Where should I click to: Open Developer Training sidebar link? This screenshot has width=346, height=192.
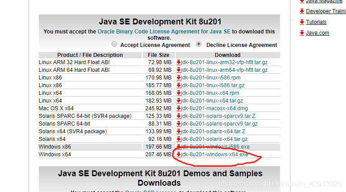(x=326, y=11)
